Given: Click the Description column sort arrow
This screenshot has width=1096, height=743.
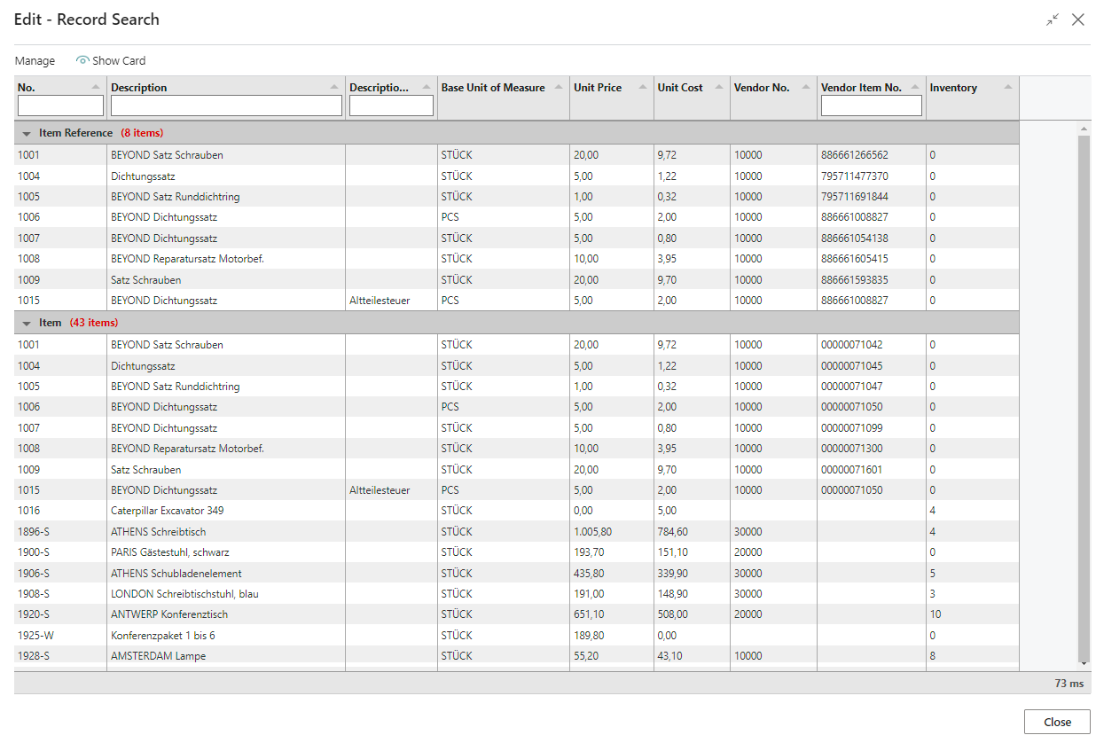Looking at the screenshot, I should point(334,87).
